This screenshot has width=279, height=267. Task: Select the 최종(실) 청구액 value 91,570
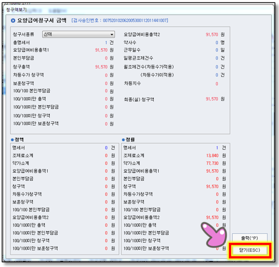coord(212,99)
